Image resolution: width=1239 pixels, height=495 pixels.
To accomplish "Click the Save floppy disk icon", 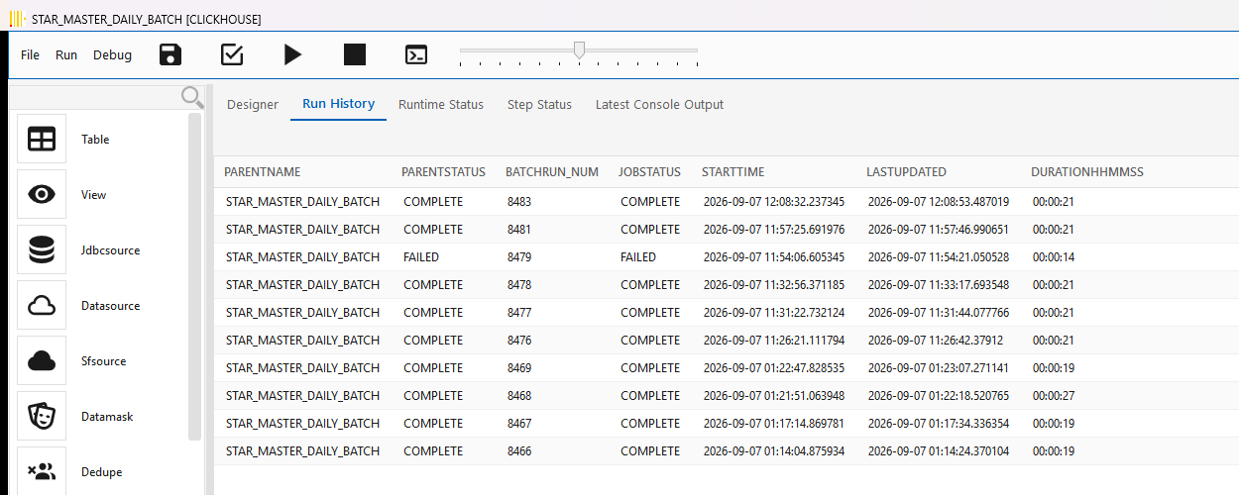I will click(170, 54).
